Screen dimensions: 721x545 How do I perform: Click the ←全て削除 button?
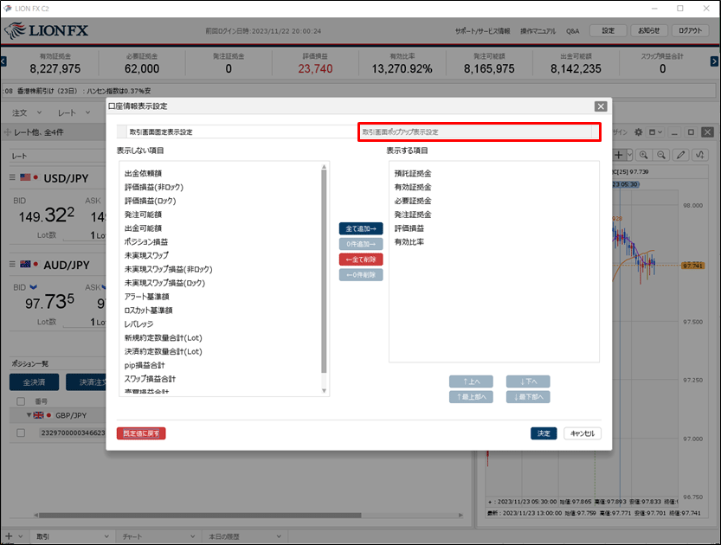pyautogui.click(x=361, y=260)
